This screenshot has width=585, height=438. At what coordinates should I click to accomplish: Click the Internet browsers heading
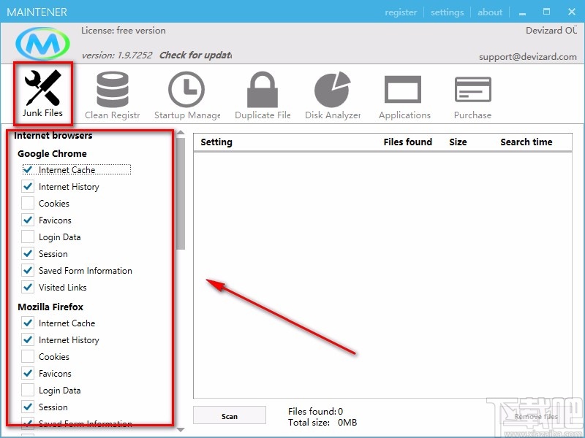[x=53, y=136]
